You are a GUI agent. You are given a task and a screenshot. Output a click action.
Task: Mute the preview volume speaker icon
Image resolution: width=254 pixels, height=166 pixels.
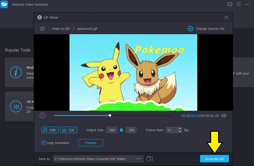224,116
